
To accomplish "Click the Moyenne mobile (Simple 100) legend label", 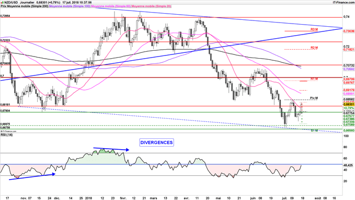I will [x=70, y=6].
